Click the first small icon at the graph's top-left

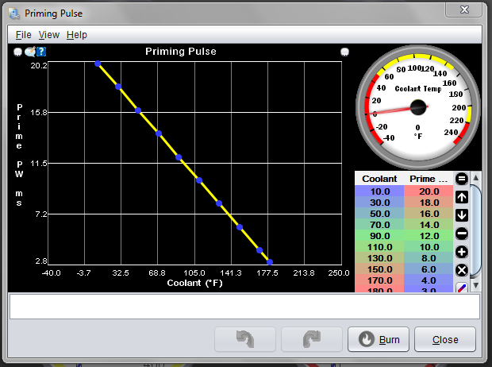pos(18,52)
